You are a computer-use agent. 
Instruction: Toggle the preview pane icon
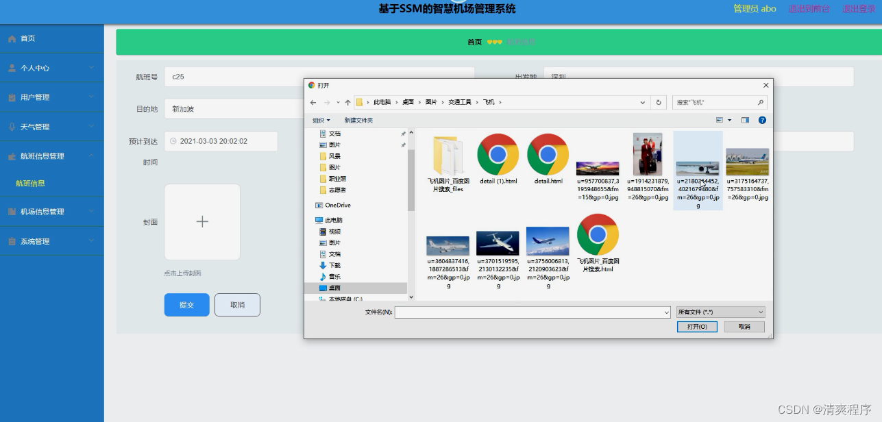(x=745, y=120)
